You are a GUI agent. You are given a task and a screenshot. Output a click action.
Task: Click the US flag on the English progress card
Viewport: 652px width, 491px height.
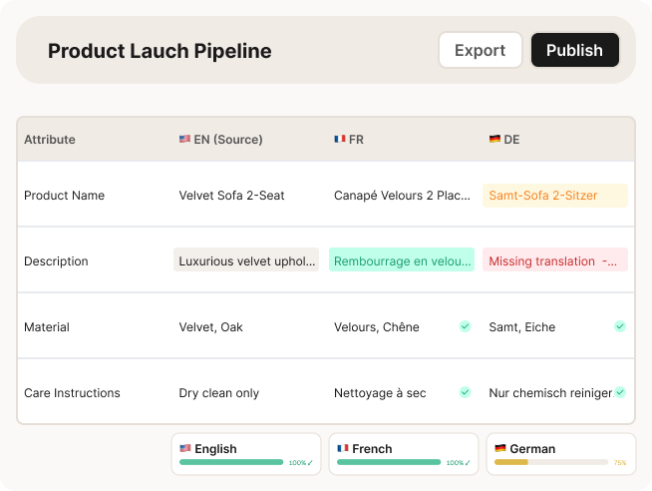[x=185, y=449]
